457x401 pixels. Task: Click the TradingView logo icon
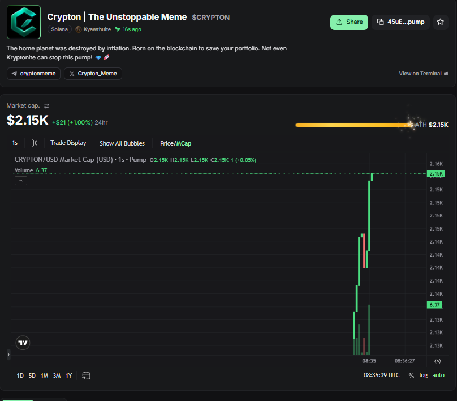23,343
